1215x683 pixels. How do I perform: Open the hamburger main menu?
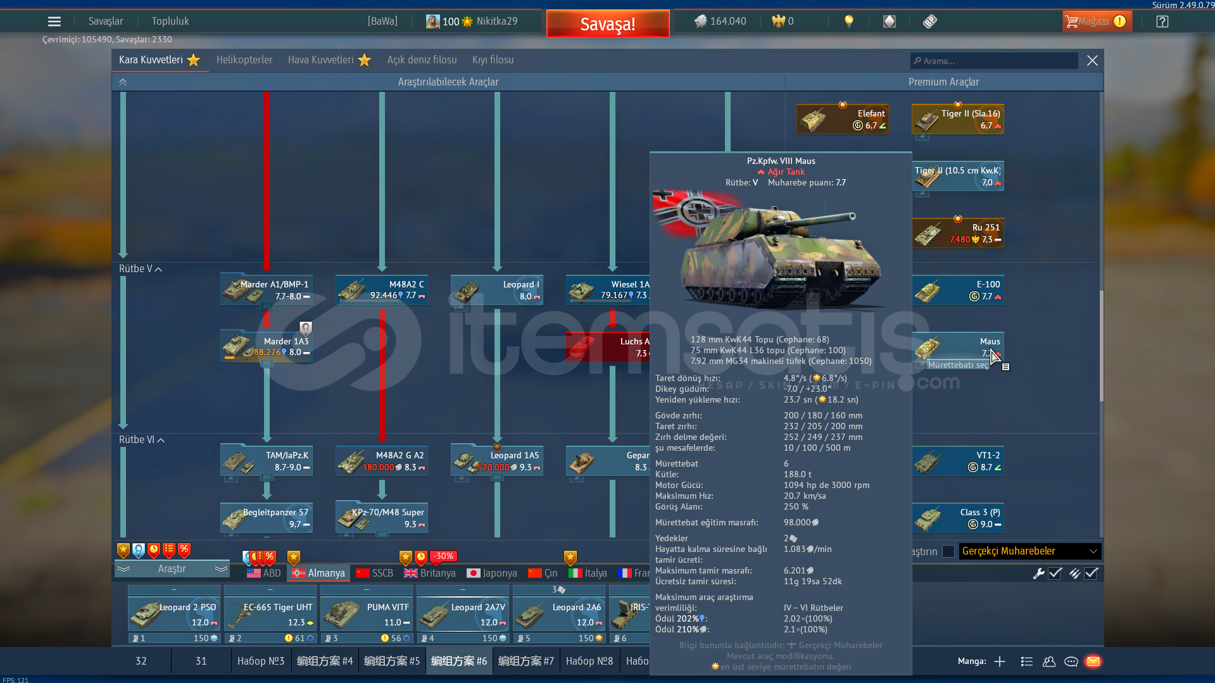54,22
